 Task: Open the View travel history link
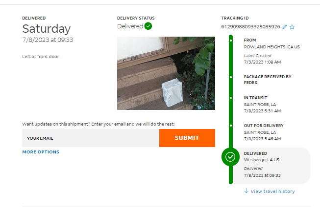coord(272,192)
